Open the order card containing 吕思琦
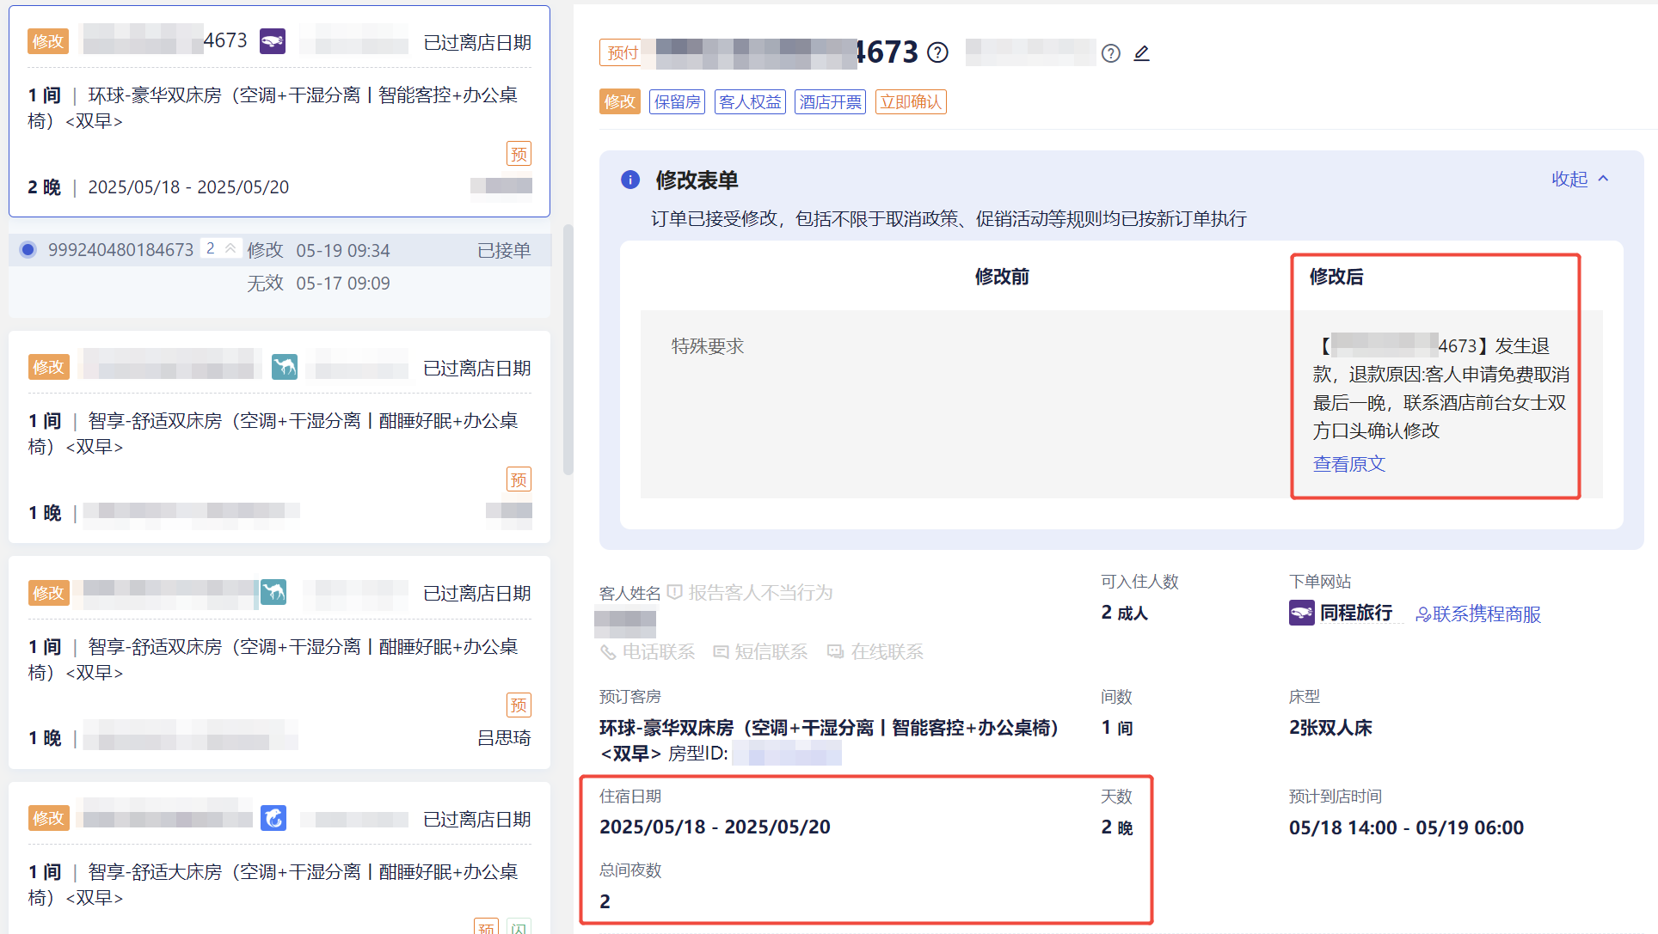 279,662
